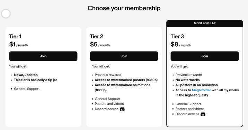Click the white circle button at top left

tap(6, 13)
